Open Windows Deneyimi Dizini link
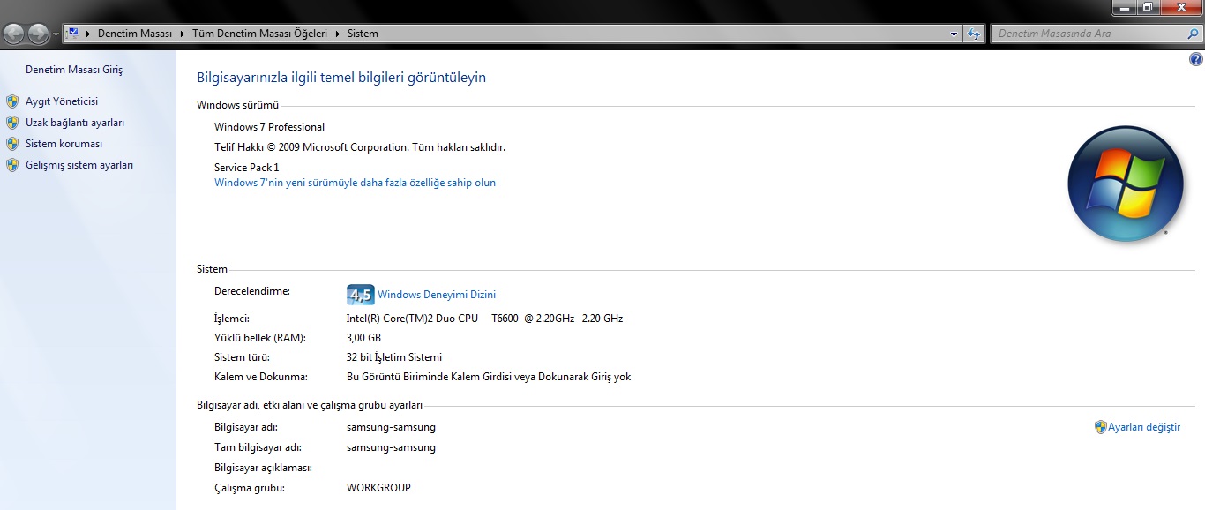 [437, 295]
